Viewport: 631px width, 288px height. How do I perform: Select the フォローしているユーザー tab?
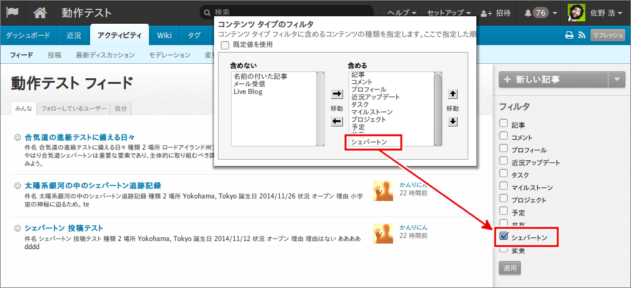(x=73, y=108)
